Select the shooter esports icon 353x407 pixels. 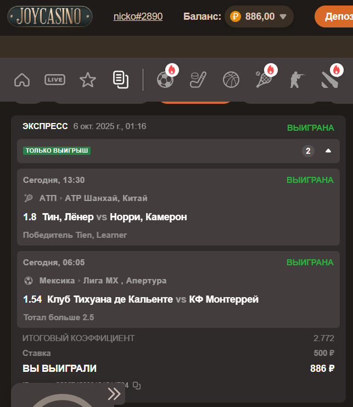pos(297,80)
